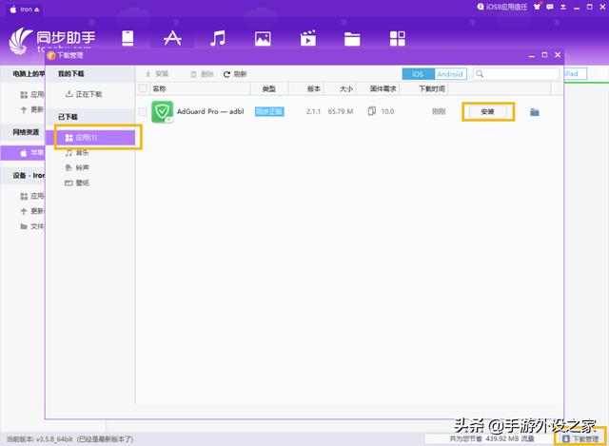Click the 安装 toolbar button in download manager
Viewport: 609px width, 446px height.
point(157,74)
